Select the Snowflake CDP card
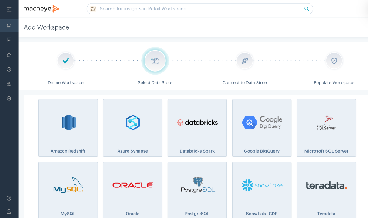 click(262, 190)
